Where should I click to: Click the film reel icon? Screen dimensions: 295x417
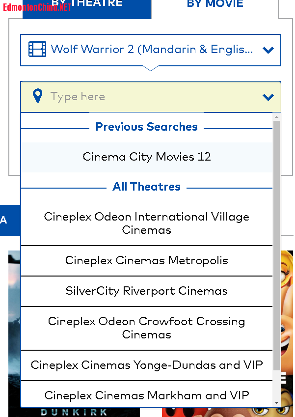click(x=37, y=50)
